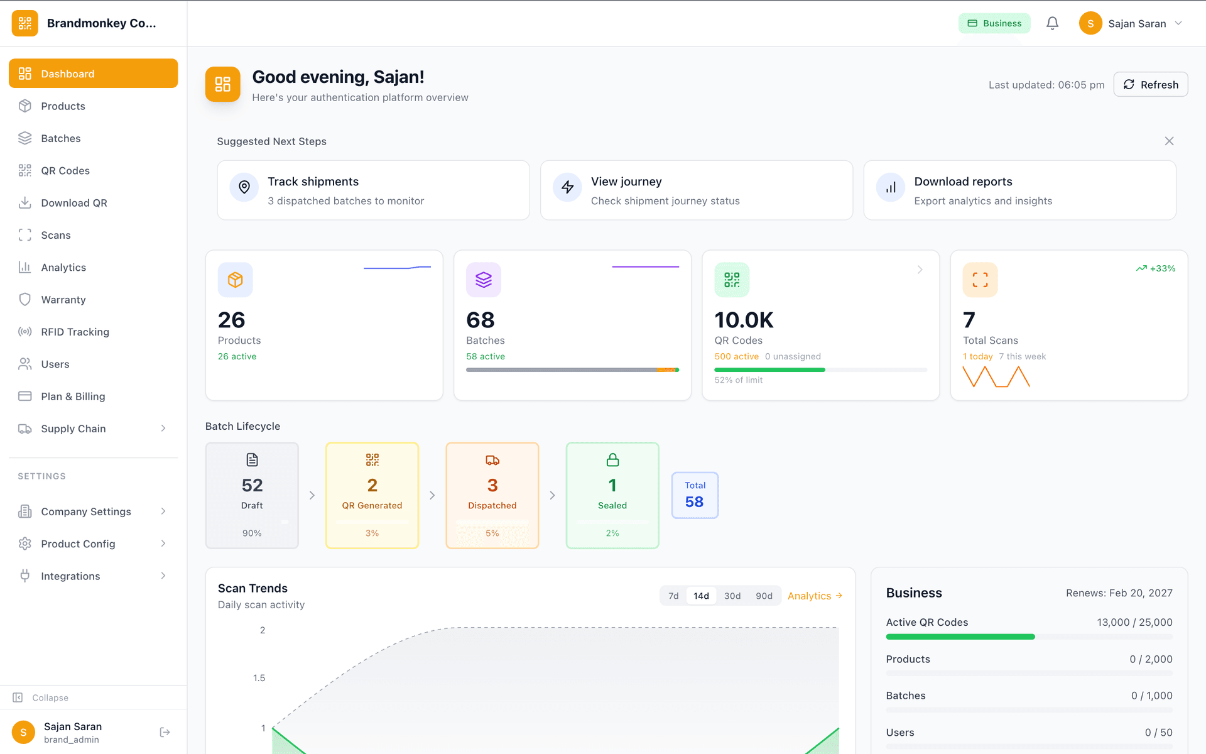Viewport: 1206px width, 754px height.
Task: Click the Track shipments suggestion card
Action: click(x=372, y=190)
